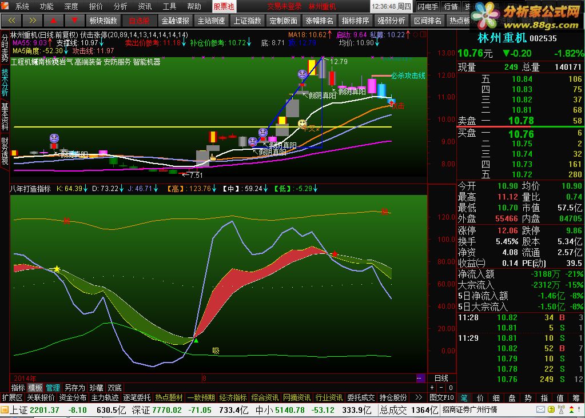Open the 热点题材 bottom tab
This screenshot has width=585, height=418.
pos(169,397)
